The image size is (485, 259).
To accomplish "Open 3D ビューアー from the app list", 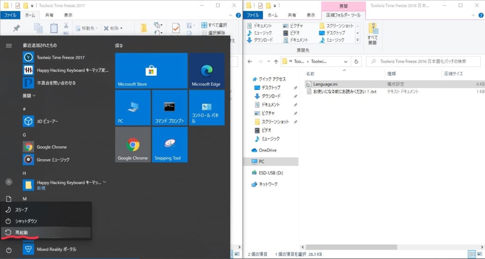I will point(66,121).
